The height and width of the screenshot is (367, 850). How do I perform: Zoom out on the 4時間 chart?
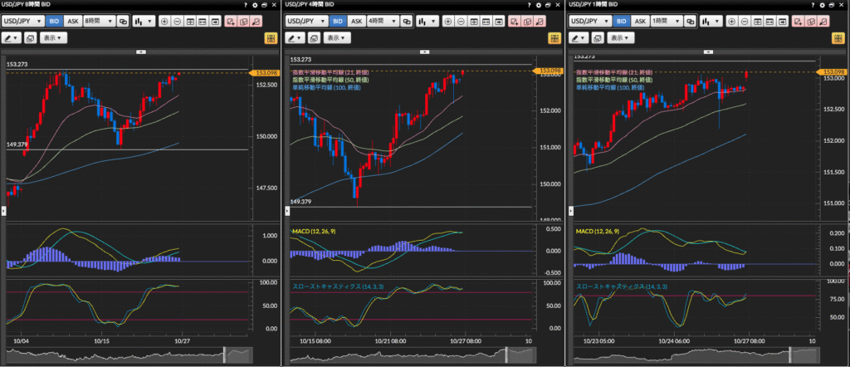(x=461, y=21)
